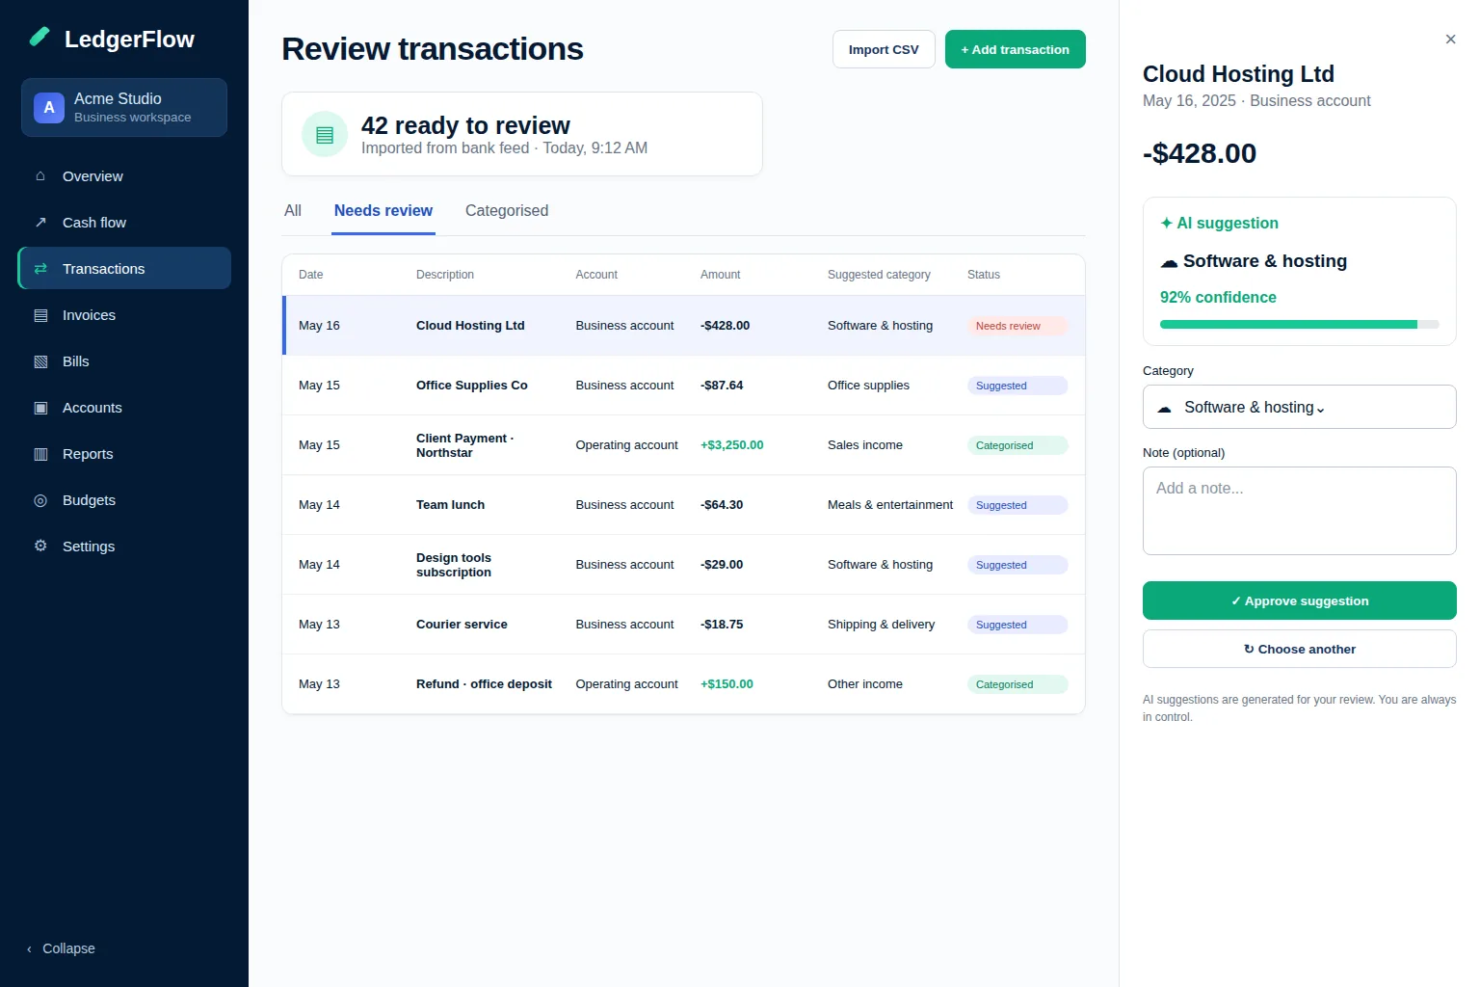Click the LedgerFlow logo icon
Viewport: 1480px width, 987px height.
[x=40, y=38]
